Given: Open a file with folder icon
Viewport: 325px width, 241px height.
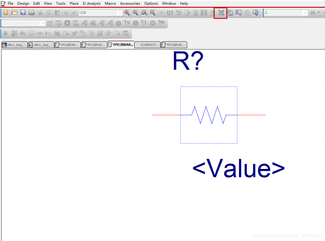Looking at the screenshot, I should (x=14, y=13).
